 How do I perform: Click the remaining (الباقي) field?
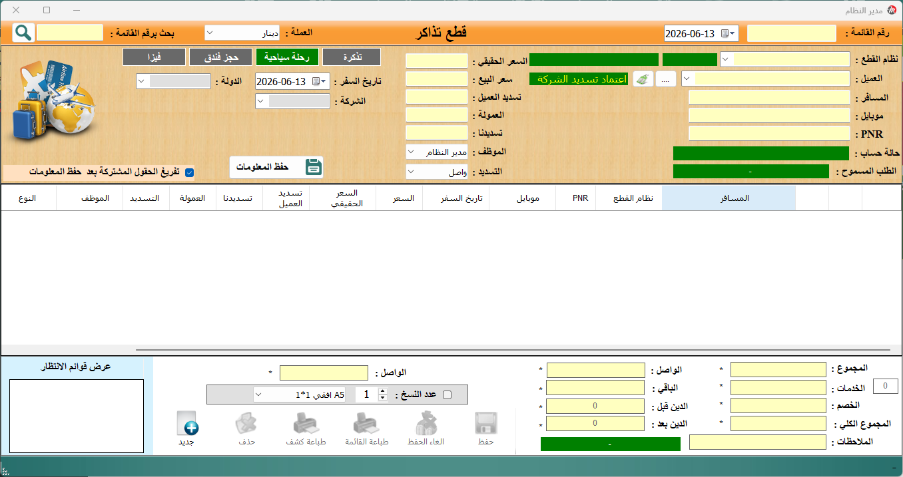point(595,388)
